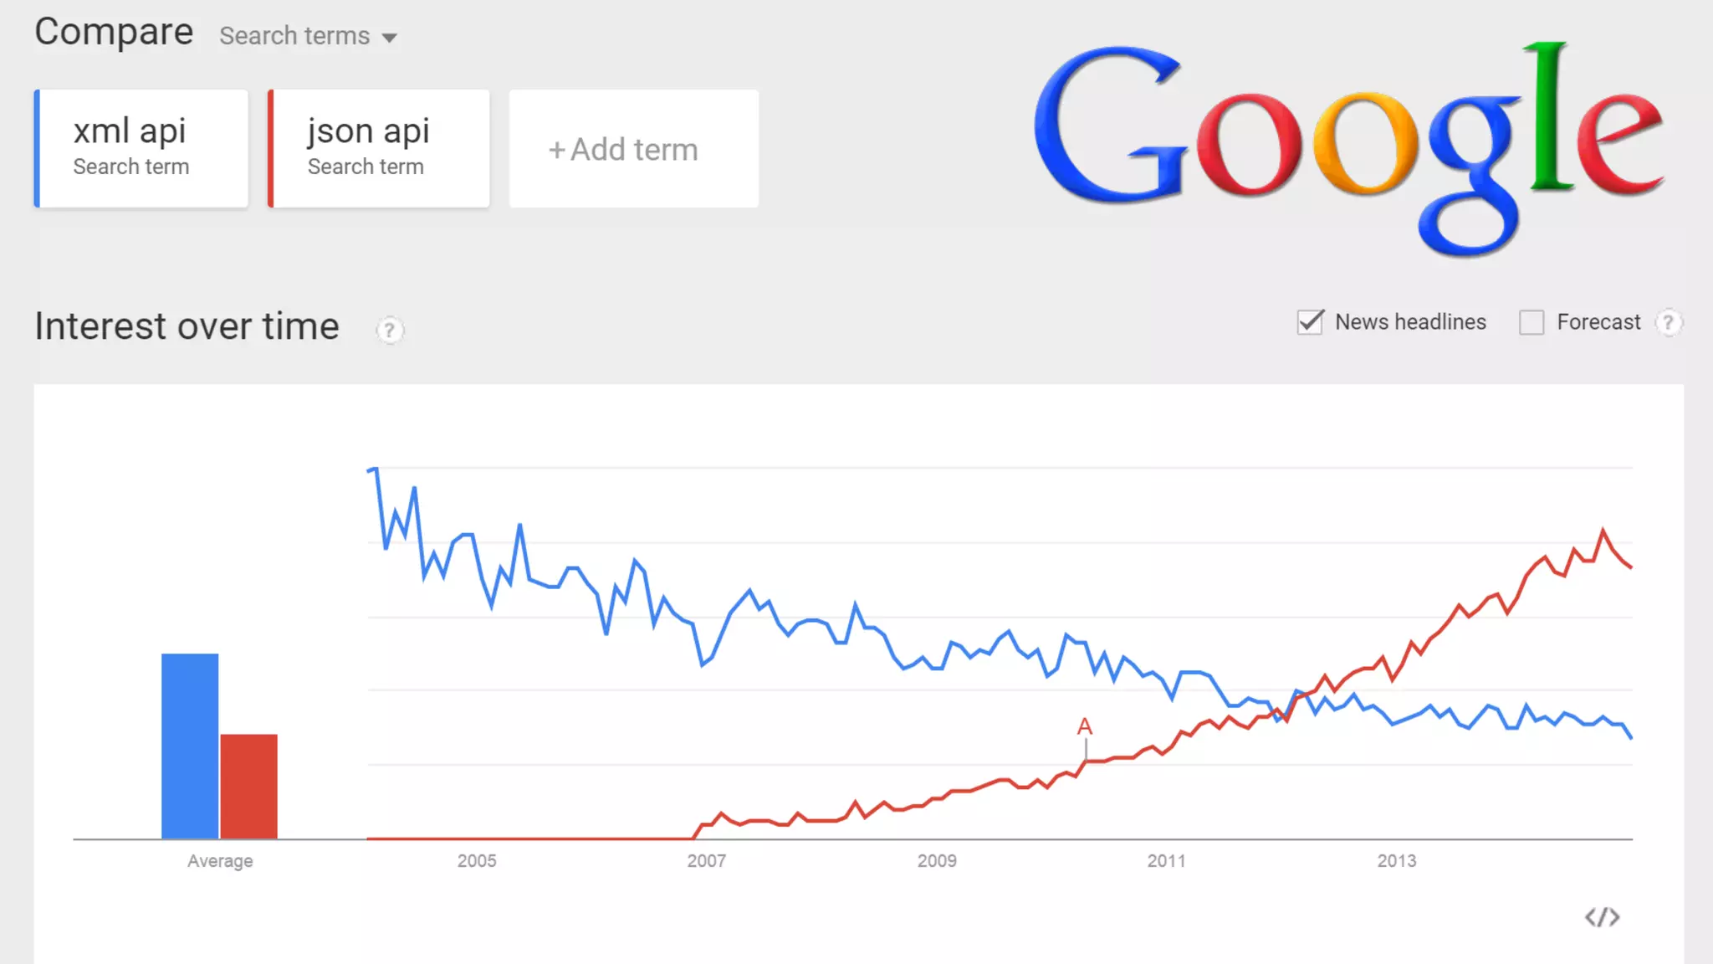Click the Compare heading

pos(114,33)
